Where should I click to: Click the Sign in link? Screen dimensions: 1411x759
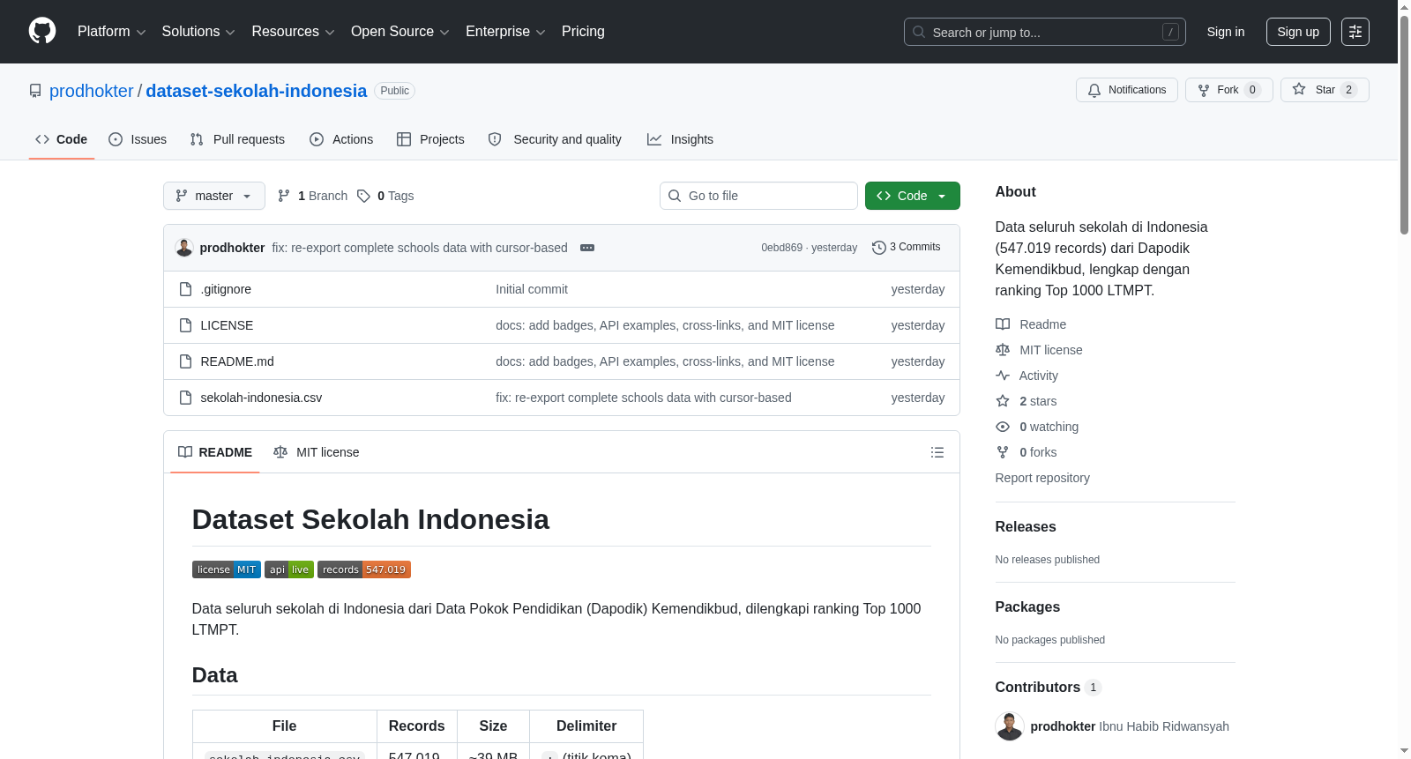1226,32
